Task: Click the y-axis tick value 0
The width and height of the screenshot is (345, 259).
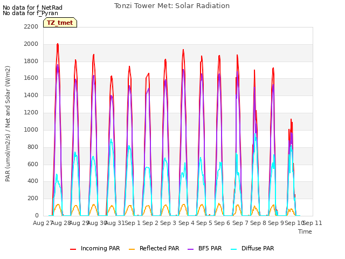Action: click(37, 215)
